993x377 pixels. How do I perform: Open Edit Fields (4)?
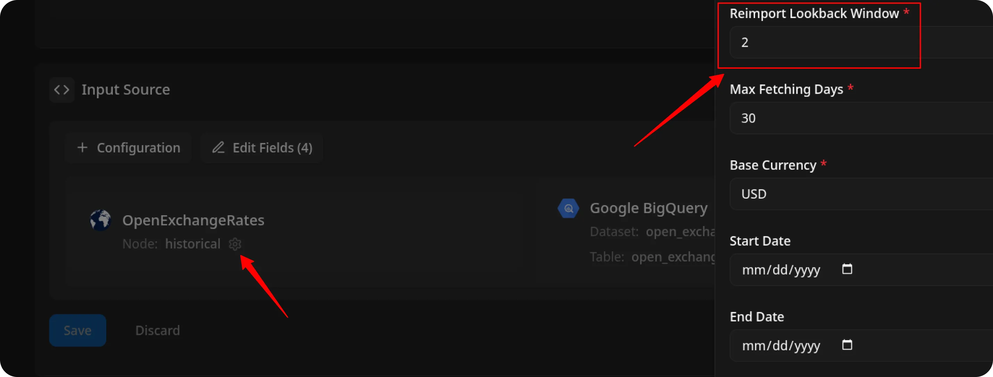coord(262,148)
